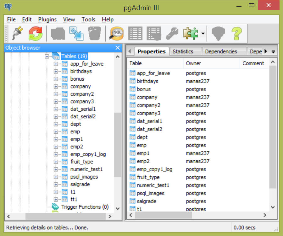Open the SQL query tool

(x=117, y=33)
